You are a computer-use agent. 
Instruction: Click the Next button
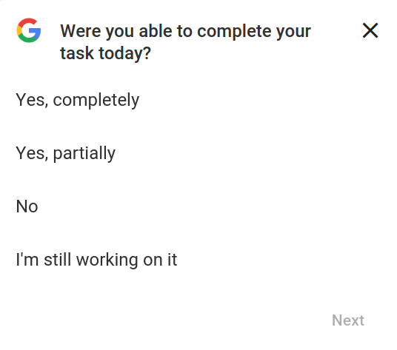pyautogui.click(x=348, y=320)
